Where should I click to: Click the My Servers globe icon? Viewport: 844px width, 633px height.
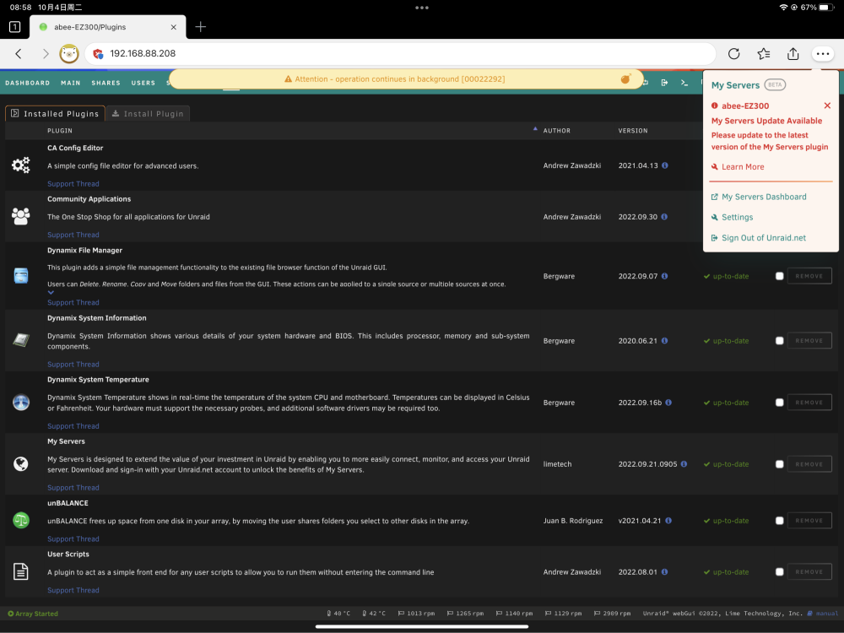(21, 464)
